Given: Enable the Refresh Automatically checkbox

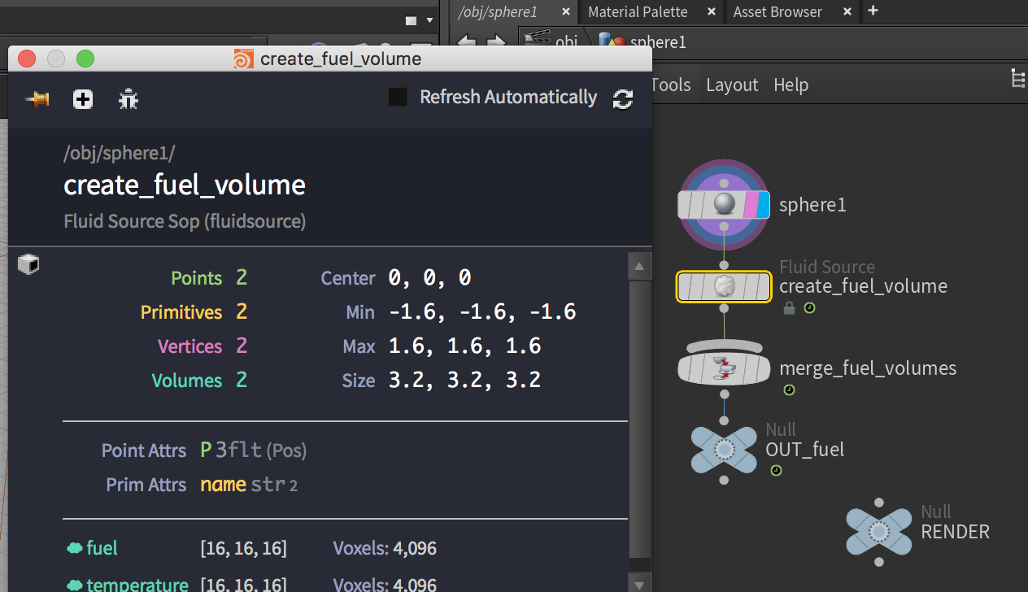Looking at the screenshot, I should pos(397,97).
